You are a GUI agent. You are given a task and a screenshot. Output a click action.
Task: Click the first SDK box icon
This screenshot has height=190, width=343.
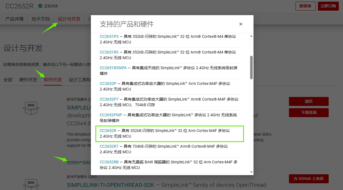[x=31, y=108]
